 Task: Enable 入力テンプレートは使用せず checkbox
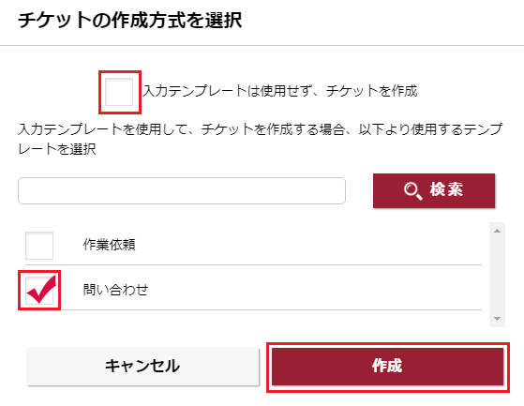[x=119, y=92]
